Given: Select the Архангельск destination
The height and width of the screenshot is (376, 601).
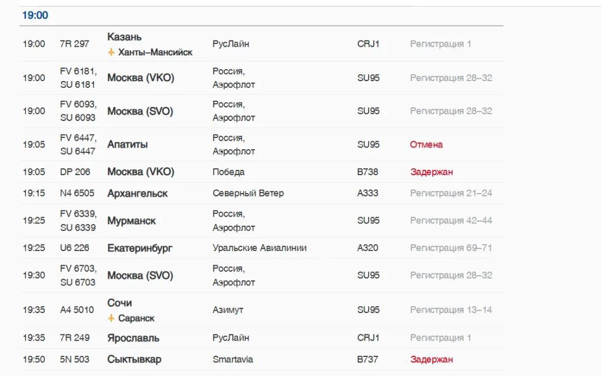Looking at the screenshot, I should pos(137,194).
